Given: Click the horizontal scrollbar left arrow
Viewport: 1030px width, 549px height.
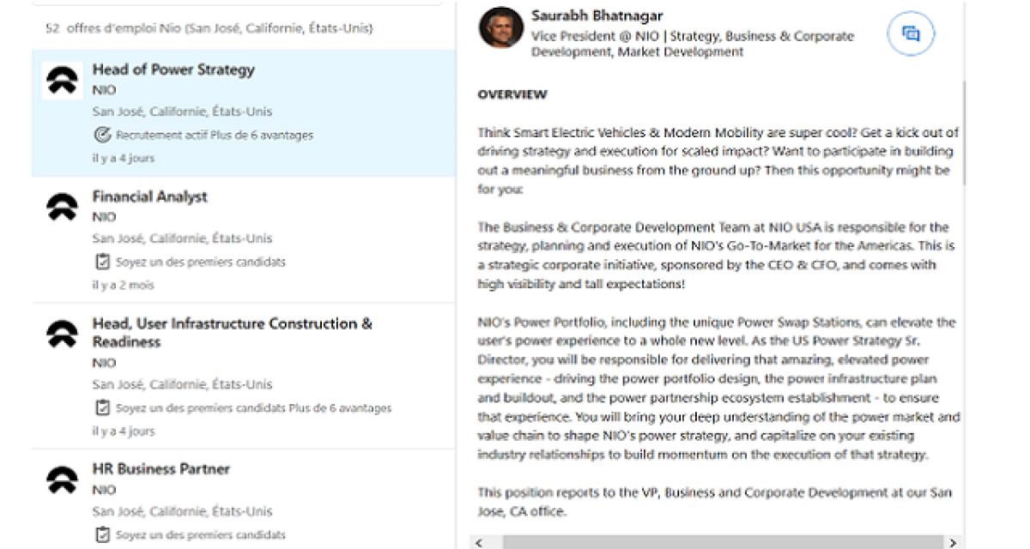Looking at the screenshot, I should tap(478, 542).
